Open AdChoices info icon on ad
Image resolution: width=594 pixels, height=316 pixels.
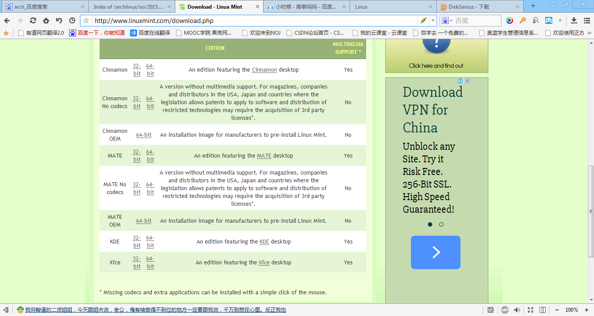[x=460, y=81]
